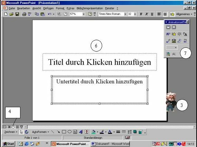Viewport: 197px width, 147px height.
Task: Select the ellipse shape tool
Action: (70, 132)
